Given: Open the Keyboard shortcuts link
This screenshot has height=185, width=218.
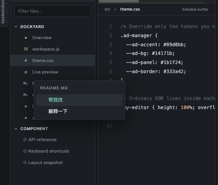Looking at the screenshot, I should (x=49, y=151).
